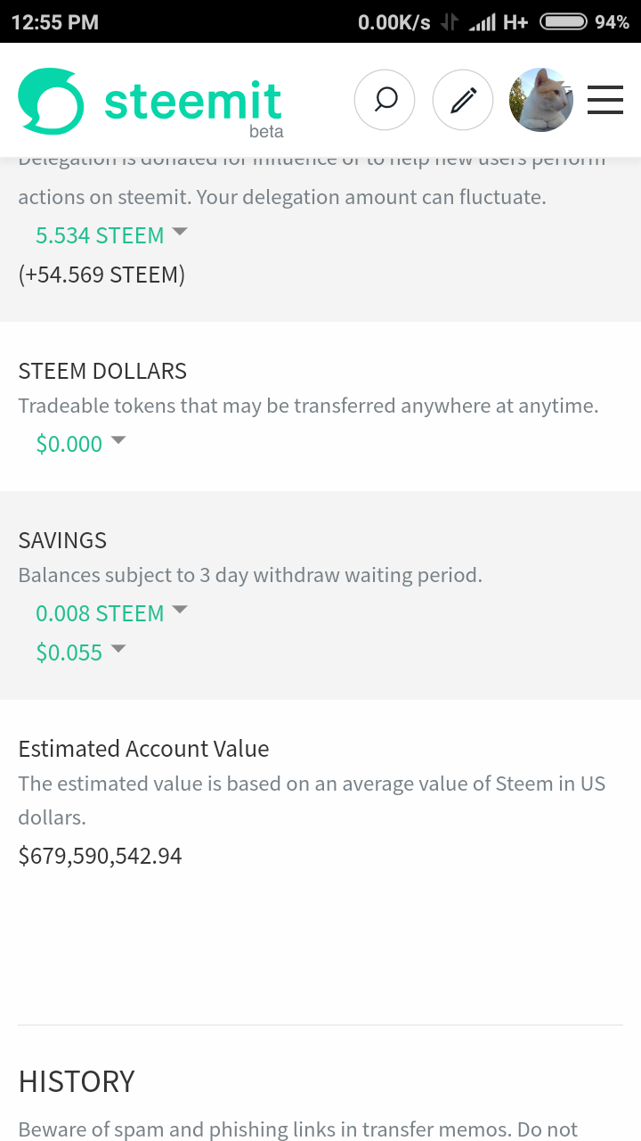641x1141 pixels.
Task: Tap the battery icon in status bar
Action: (563, 22)
